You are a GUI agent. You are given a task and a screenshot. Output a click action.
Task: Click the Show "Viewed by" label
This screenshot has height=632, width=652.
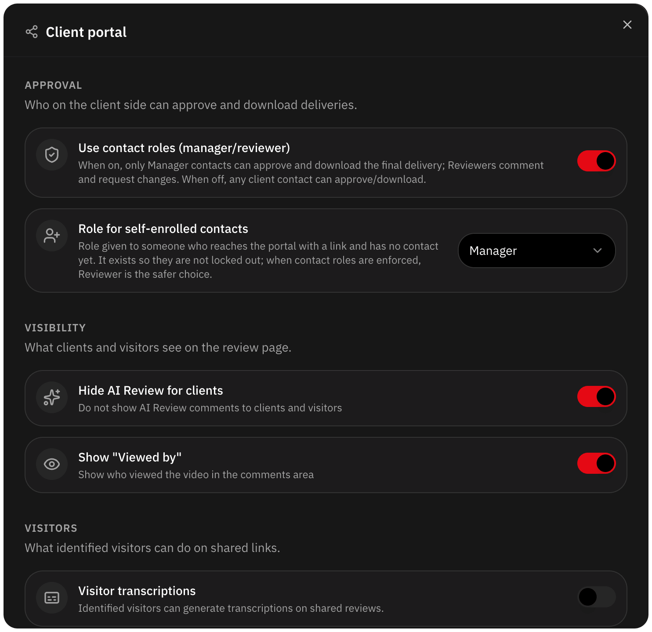coord(130,458)
